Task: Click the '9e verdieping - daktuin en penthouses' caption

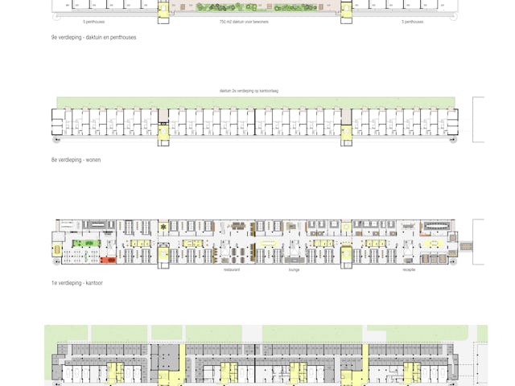Action: [93, 37]
